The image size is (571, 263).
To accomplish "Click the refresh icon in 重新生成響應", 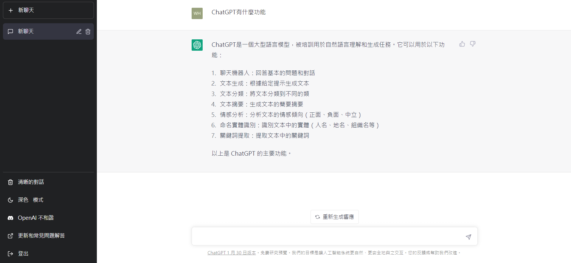I will pos(318,217).
